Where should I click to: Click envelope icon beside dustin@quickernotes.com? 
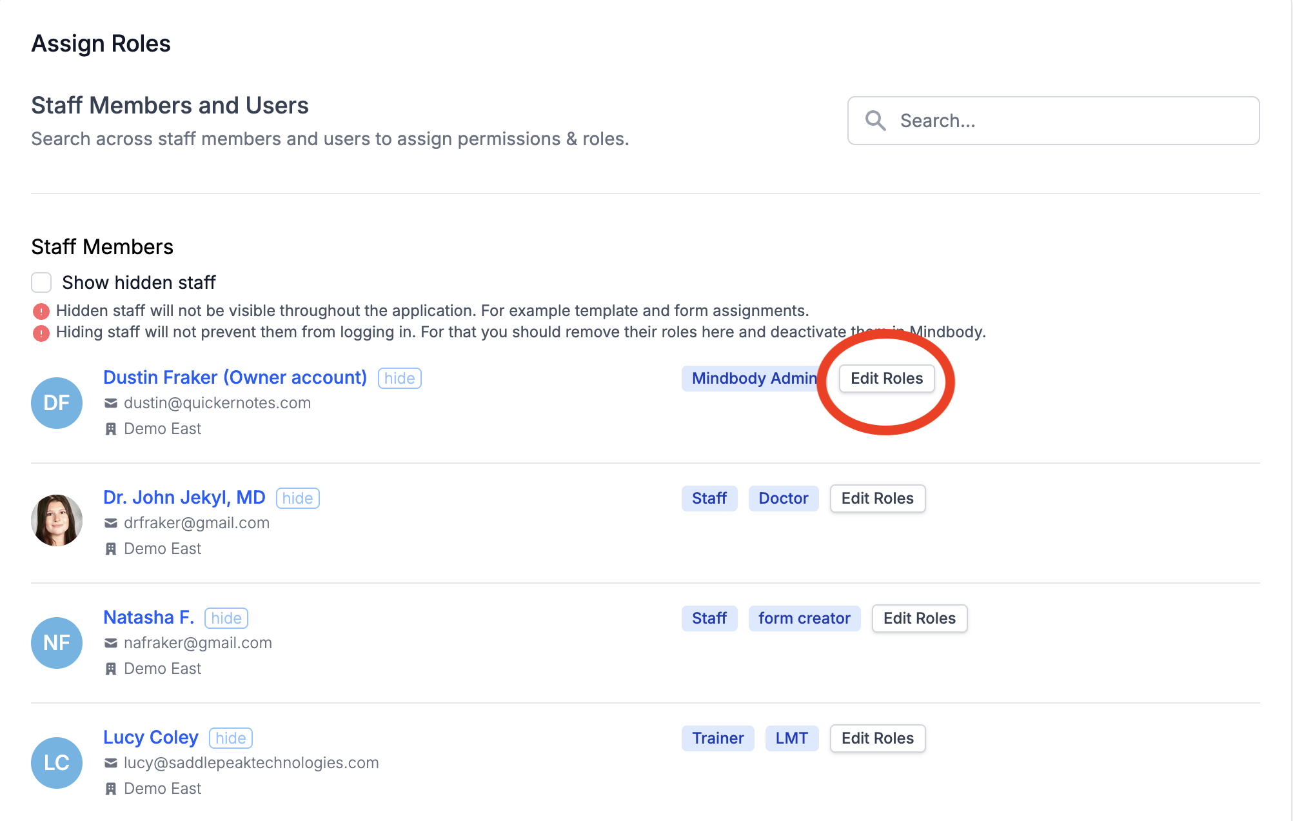[111, 403]
